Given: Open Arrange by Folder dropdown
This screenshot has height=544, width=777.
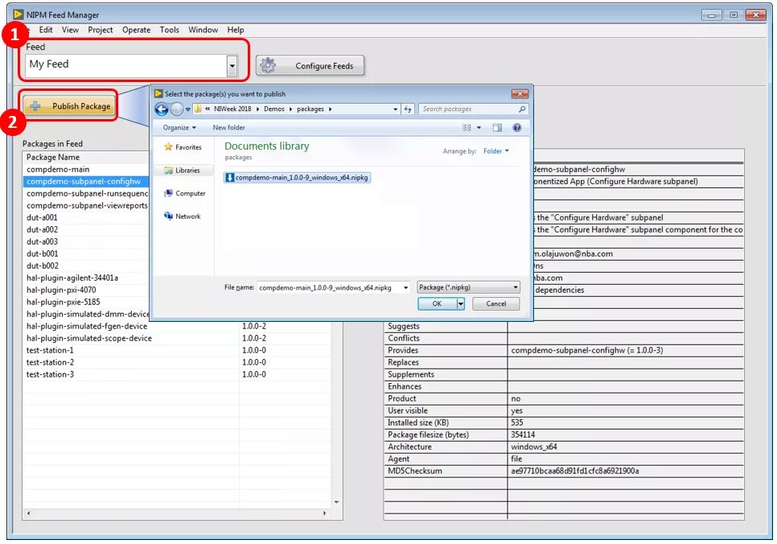Looking at the screenshot, I should click(496, 151).
